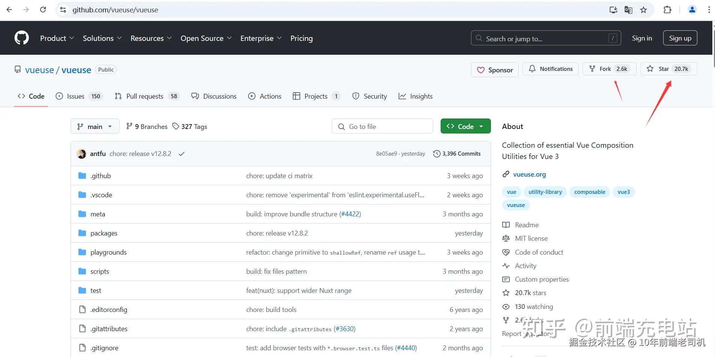Click the vue3 topic tag
The image size is (715, 357).
pyautogui.click(x=624, y=192)
